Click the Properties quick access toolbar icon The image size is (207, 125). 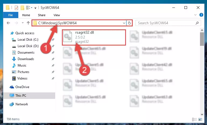[16, 8]
